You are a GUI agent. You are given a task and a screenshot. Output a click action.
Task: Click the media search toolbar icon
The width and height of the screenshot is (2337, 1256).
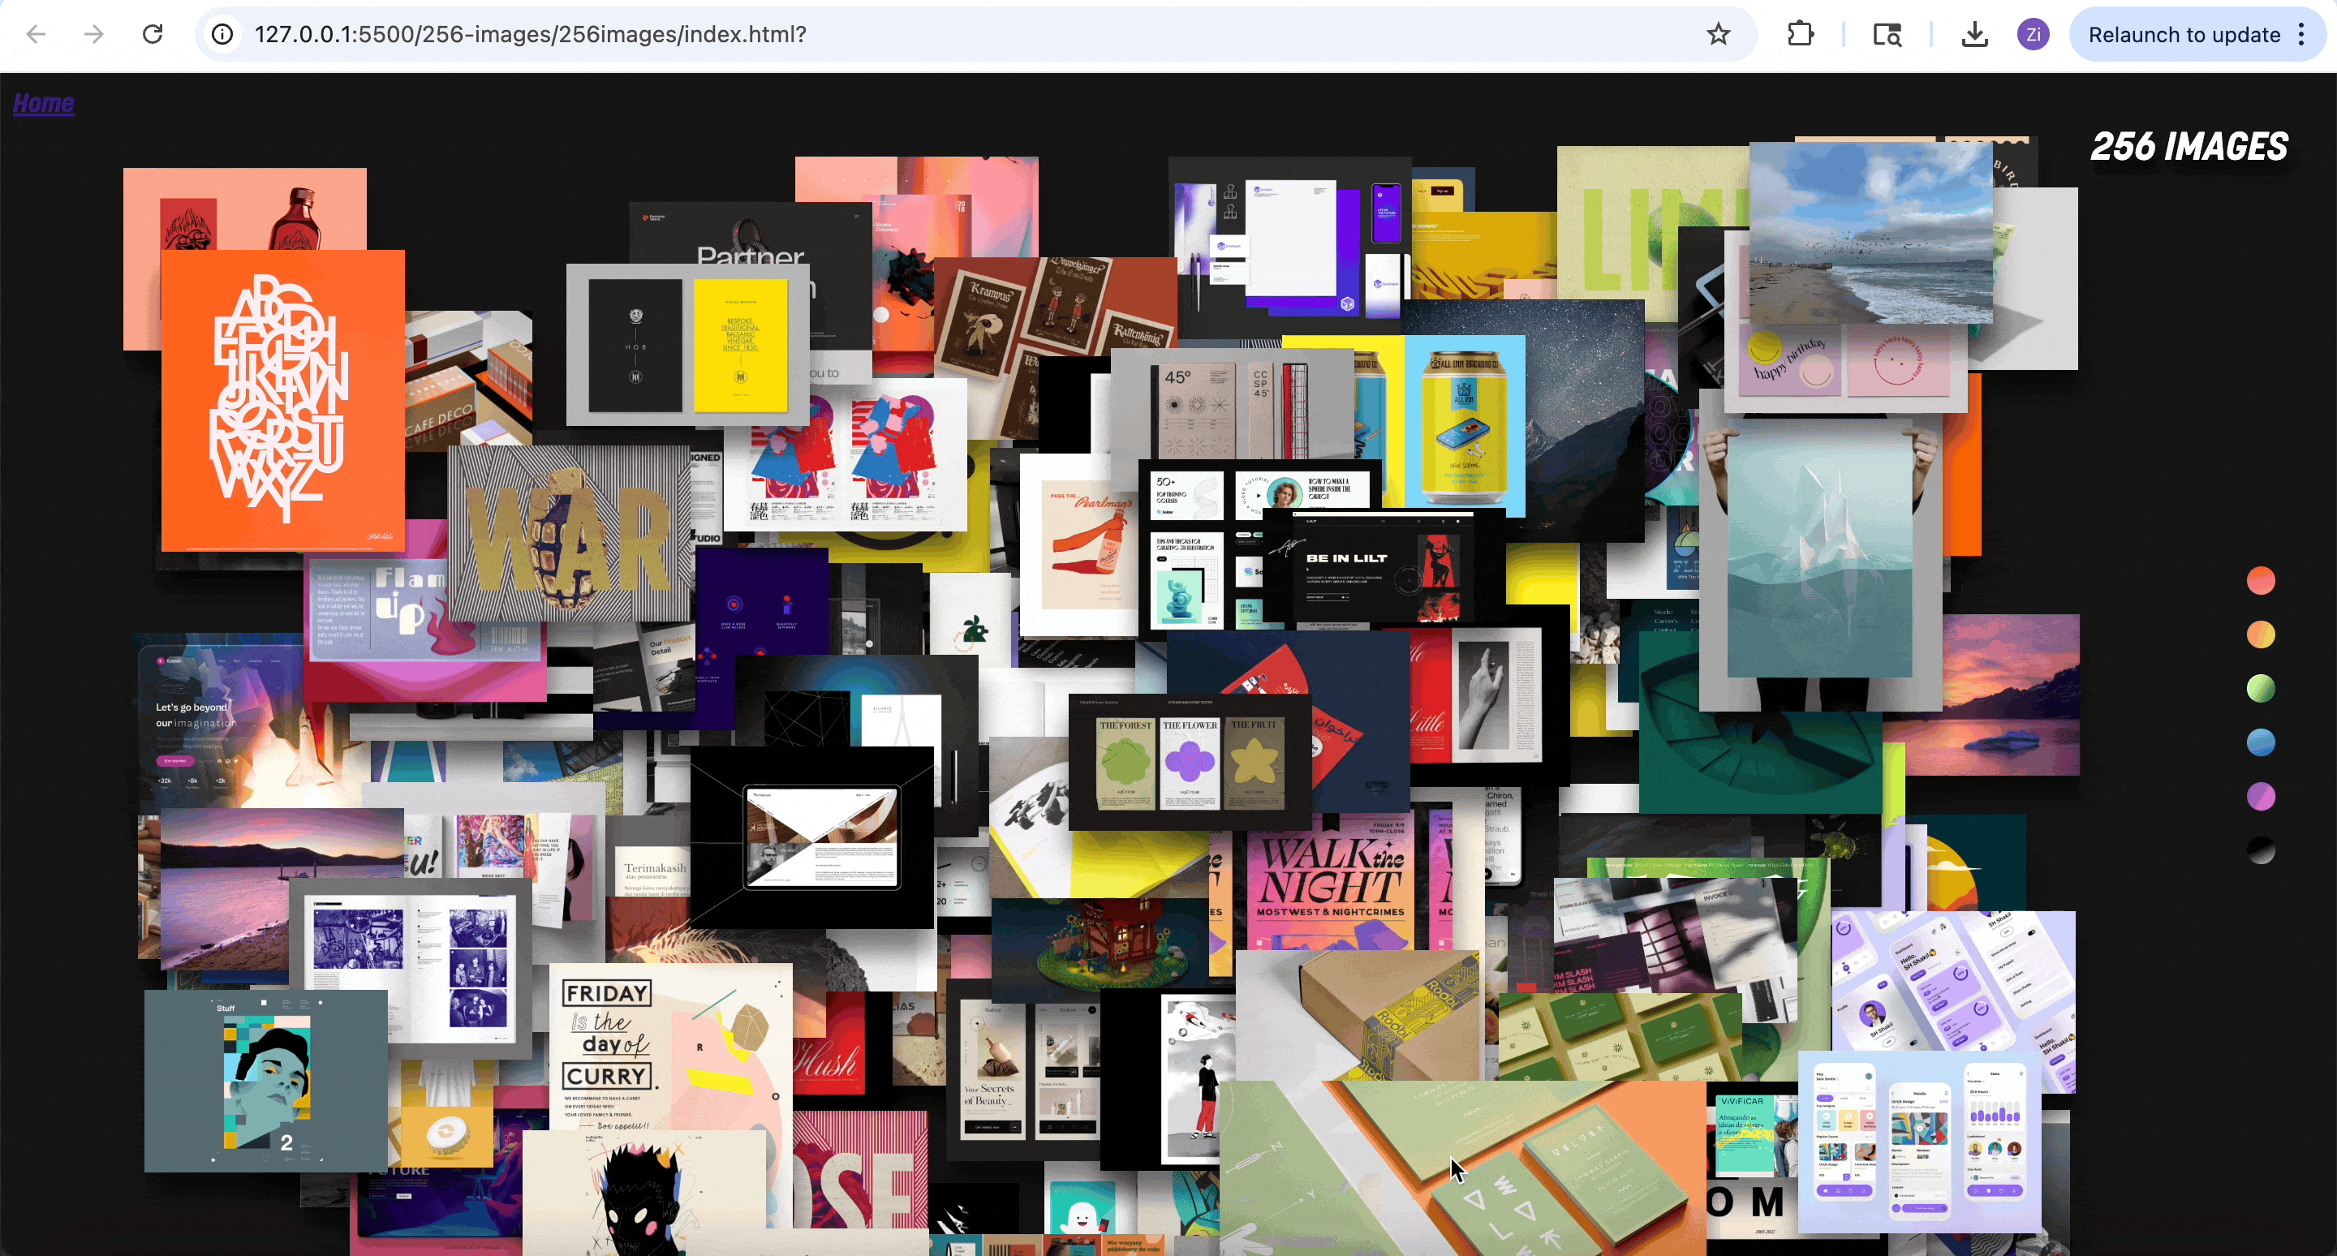1887,34
